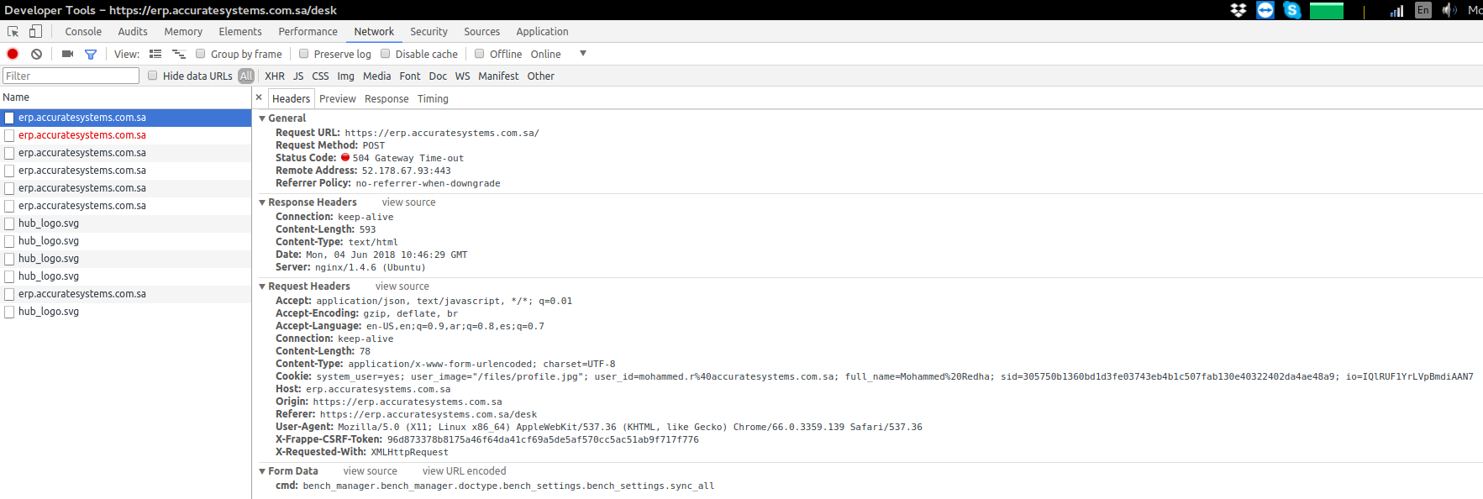Switch to the Response detail tab
1483x499 pixels.
click(x=387, y=98)
